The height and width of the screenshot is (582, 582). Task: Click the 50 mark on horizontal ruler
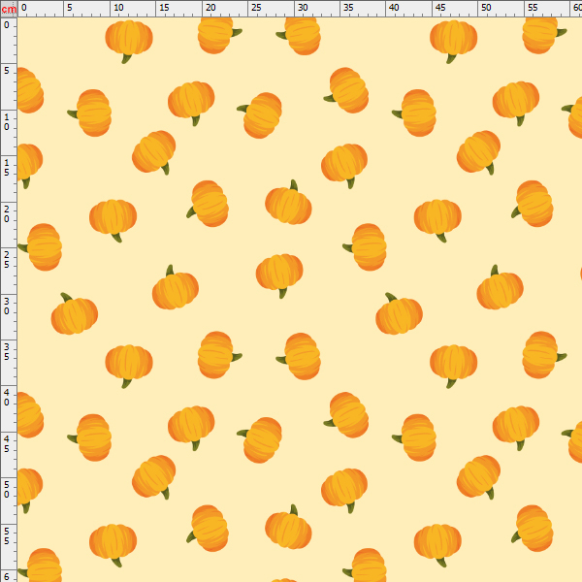pos(486,8)
